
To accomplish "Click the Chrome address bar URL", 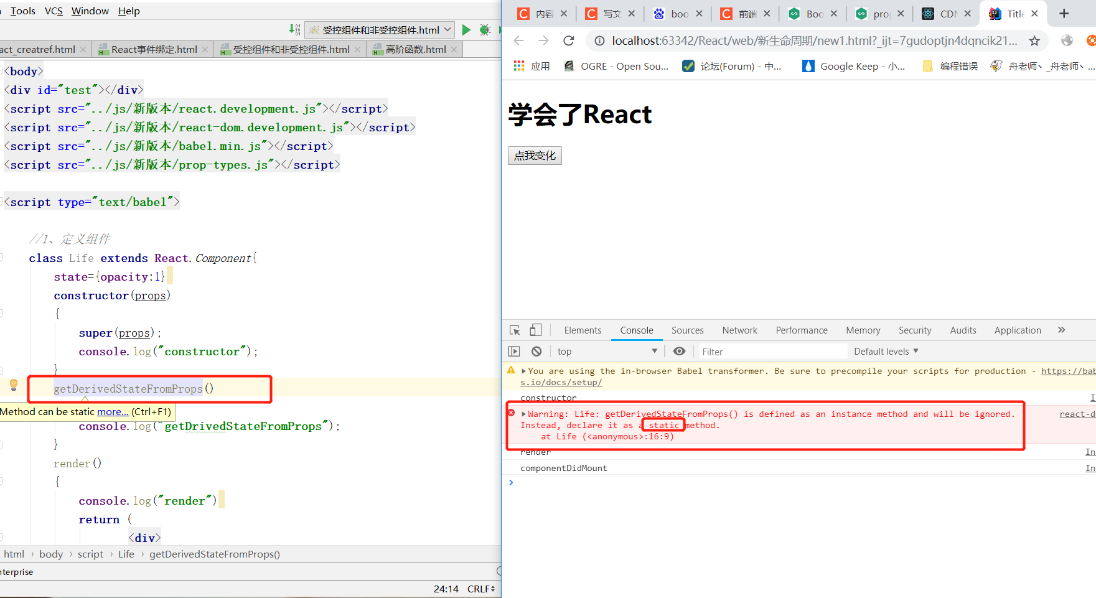I will [814, 41].
